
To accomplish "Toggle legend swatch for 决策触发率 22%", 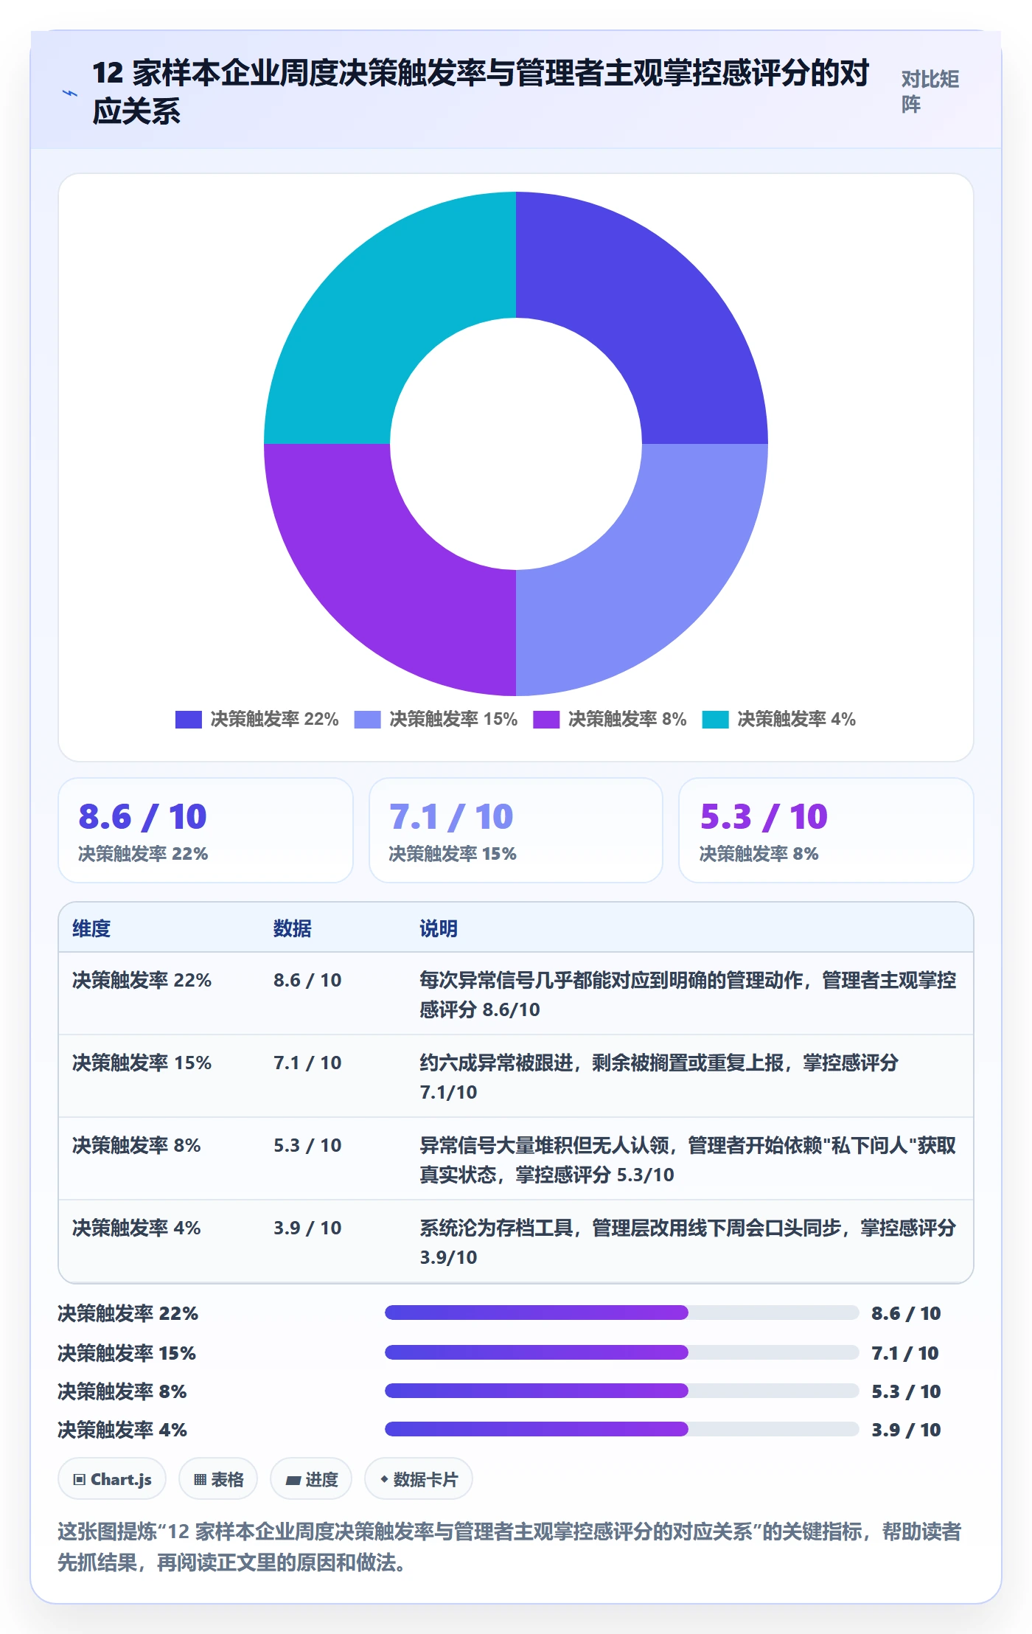I will pyautogui.click(x=188, y=719).
